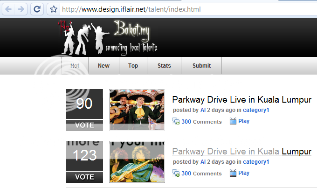This screenshot has width=317, height=188.
Task: Click the TV play icon in the first post
Action: coord(233,121)
